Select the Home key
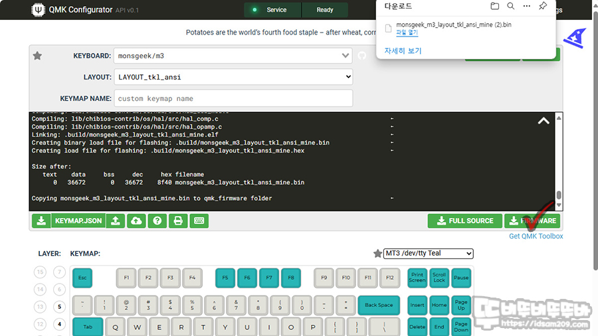 point(439,305)
